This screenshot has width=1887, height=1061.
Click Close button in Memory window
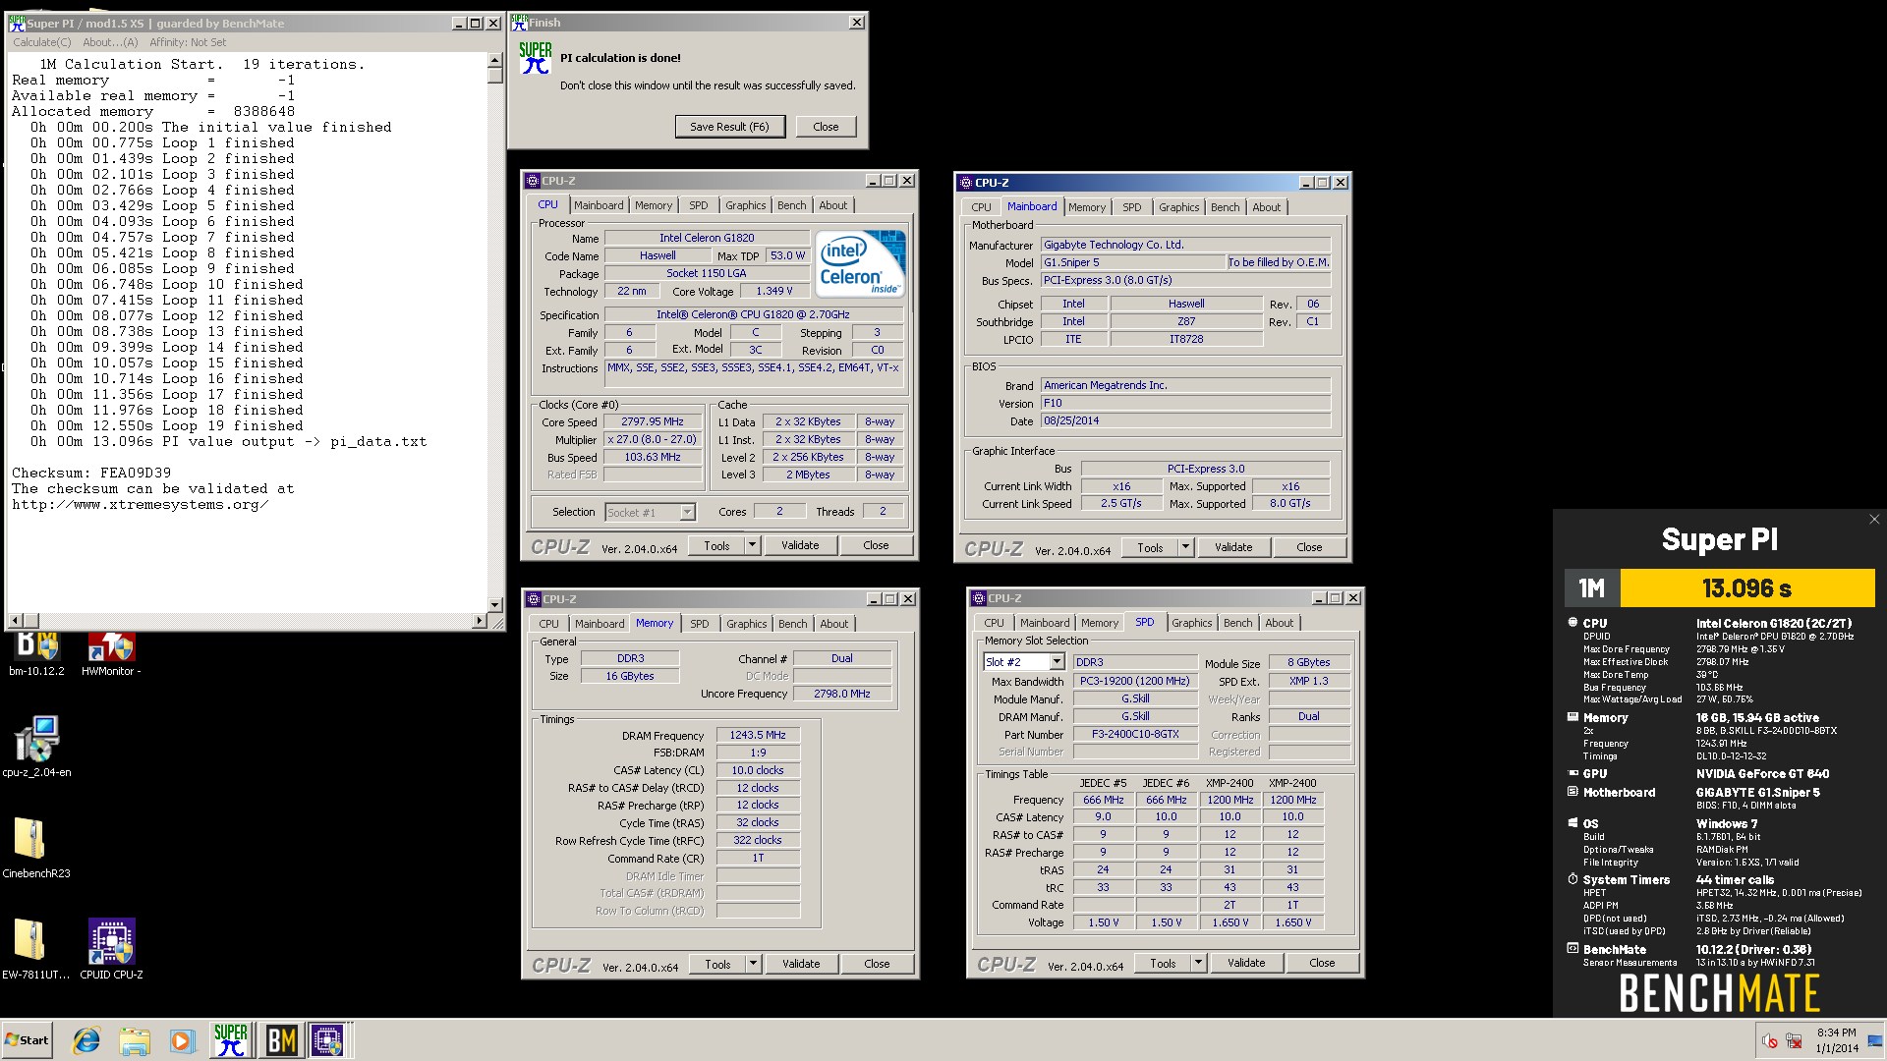tap(877, 964)
